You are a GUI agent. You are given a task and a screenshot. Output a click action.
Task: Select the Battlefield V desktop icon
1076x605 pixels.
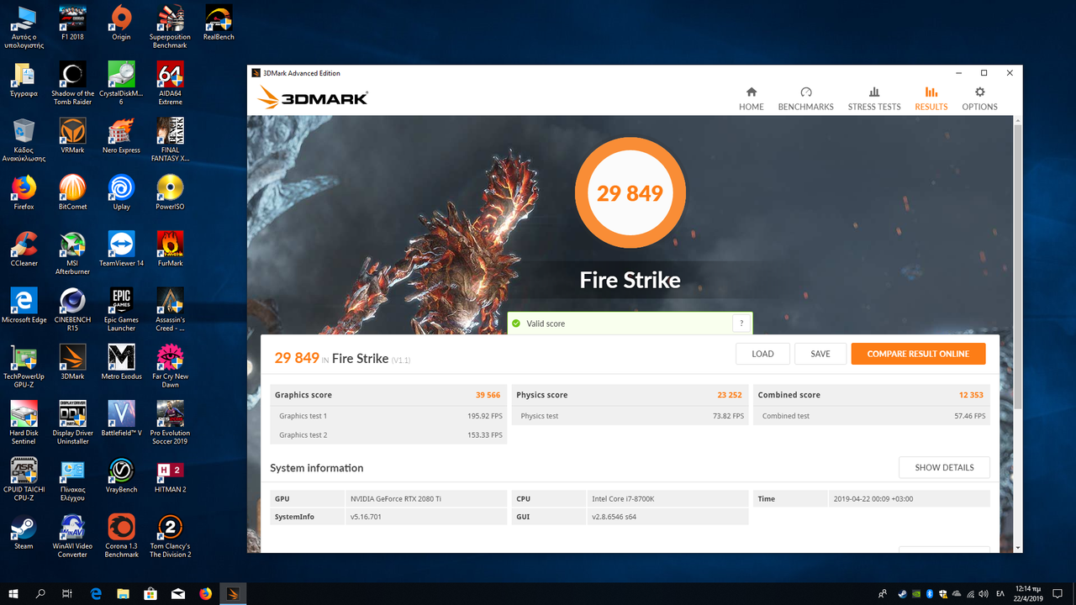point(121,418)
